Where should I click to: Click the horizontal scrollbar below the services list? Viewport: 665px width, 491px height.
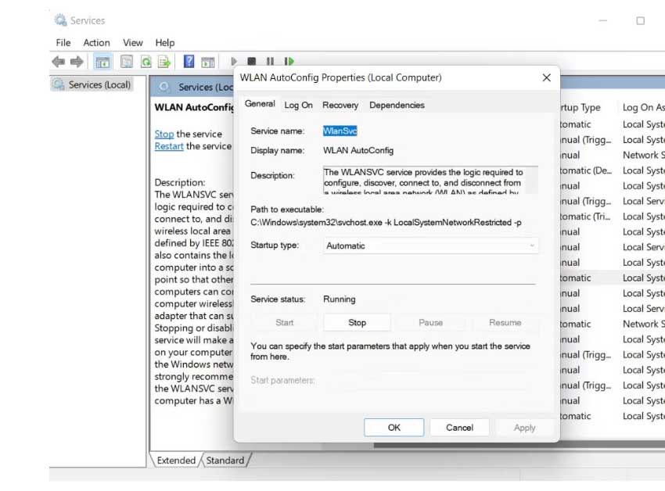pos(519,445)
